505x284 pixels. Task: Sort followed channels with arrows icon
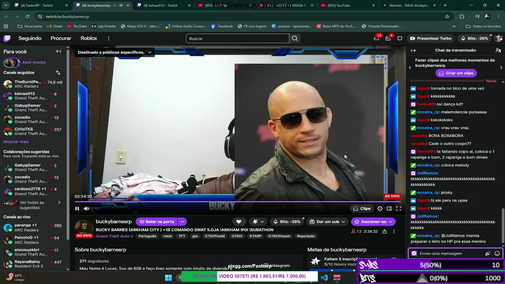58,73
